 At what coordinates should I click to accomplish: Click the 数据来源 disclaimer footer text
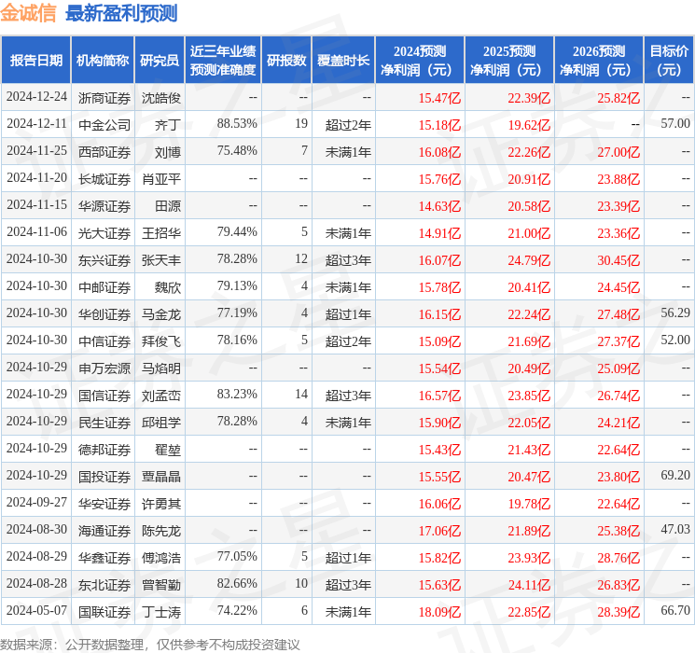click(150, 644)
